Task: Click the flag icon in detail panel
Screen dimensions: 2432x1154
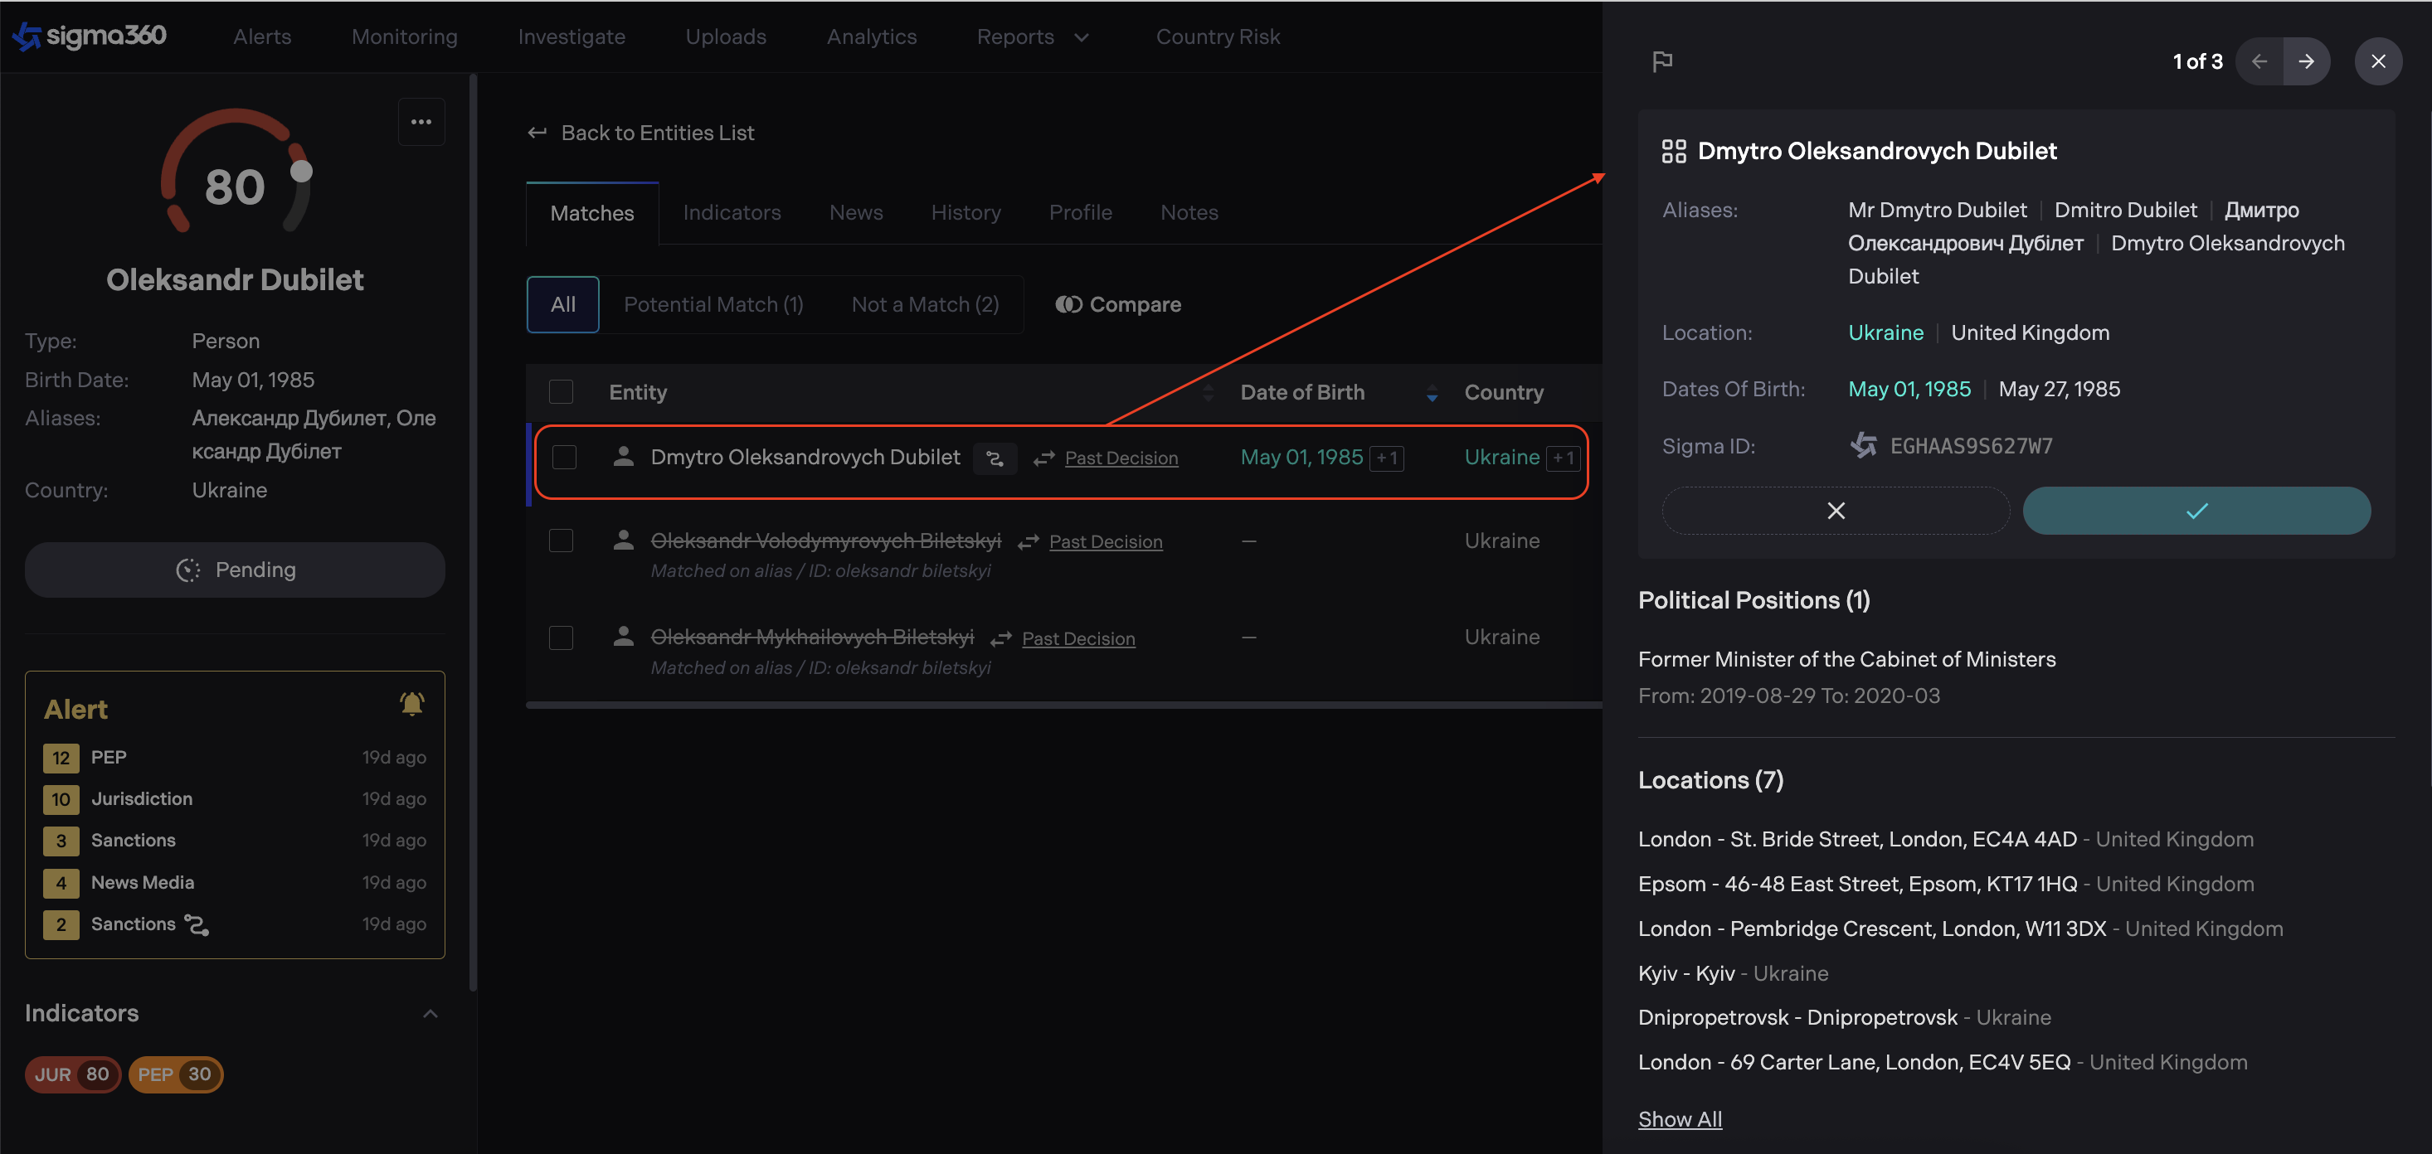Action: click(1661, 61)
